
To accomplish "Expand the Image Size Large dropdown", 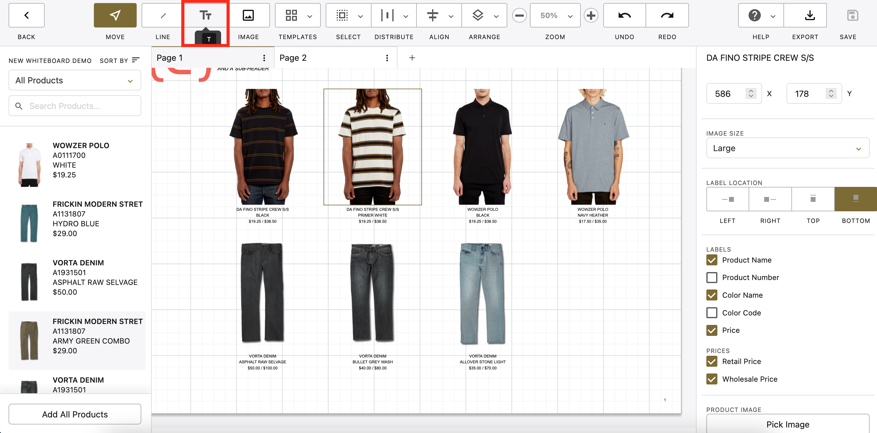I will 787,148.
